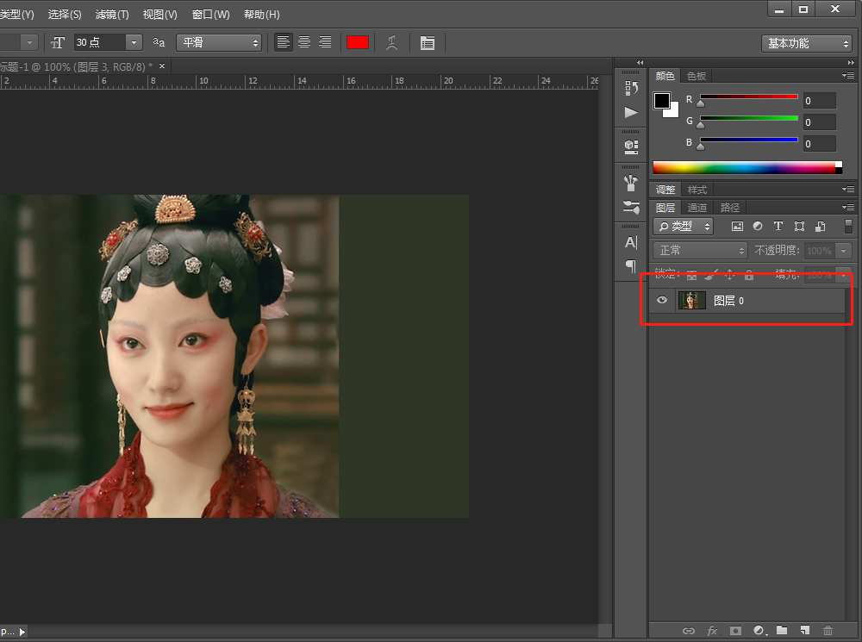Toggle the shape layer filter

(x=799, y=226)
